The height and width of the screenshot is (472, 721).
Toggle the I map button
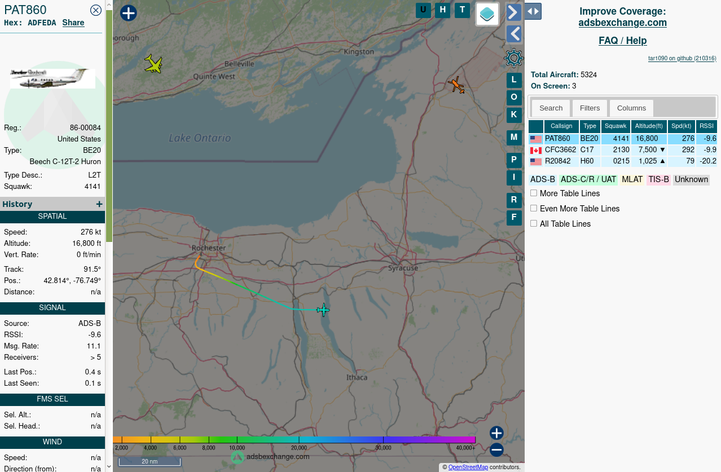click(514, 178)
